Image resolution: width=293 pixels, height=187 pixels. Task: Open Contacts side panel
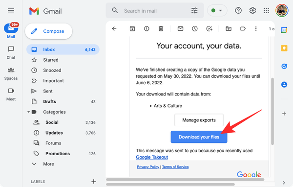284,84
